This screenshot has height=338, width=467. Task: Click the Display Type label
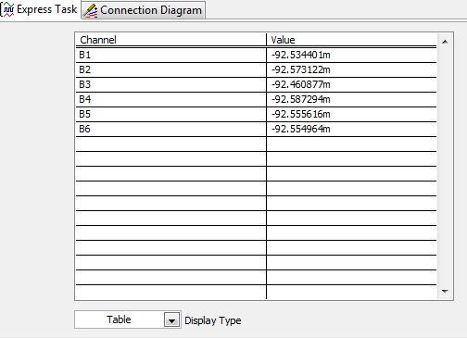point(213,320)
